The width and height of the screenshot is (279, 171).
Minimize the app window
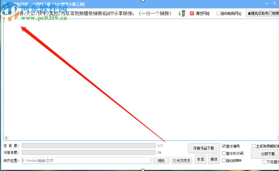[x=267, y=3]
